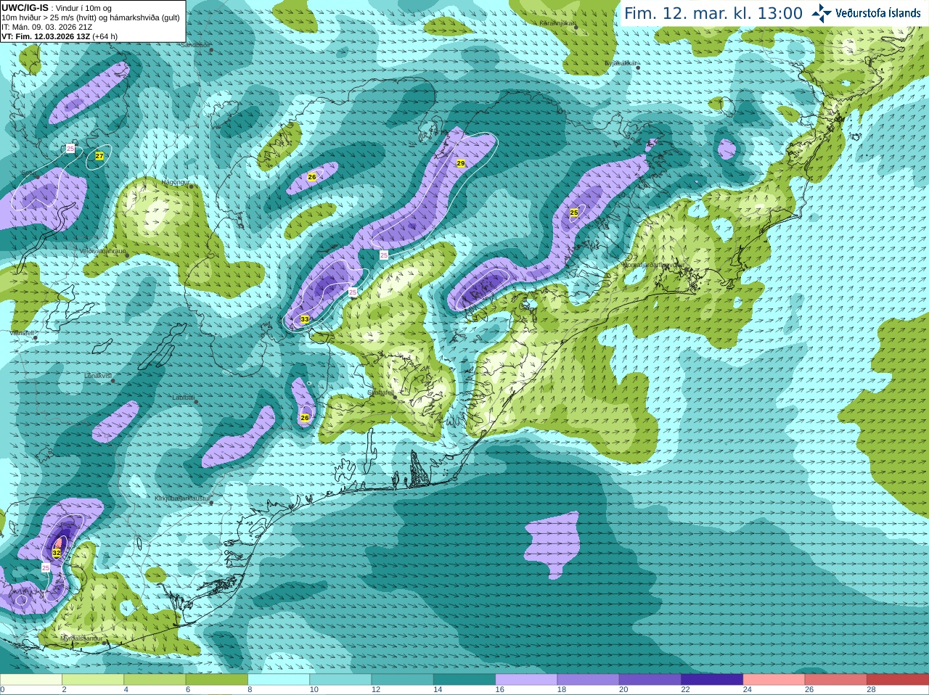Click the IT: Mán. 09. 03. 2026 21Z line

click(x=47, y=27)
